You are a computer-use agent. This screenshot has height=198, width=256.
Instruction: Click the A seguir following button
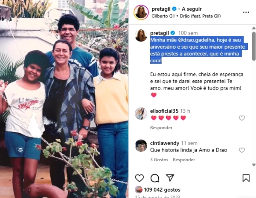pos(192,9)
